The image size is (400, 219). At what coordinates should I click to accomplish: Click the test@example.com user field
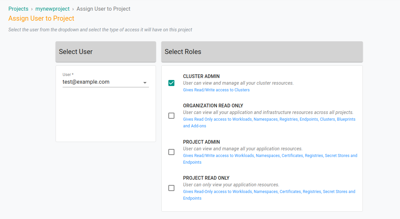[106, 82]
